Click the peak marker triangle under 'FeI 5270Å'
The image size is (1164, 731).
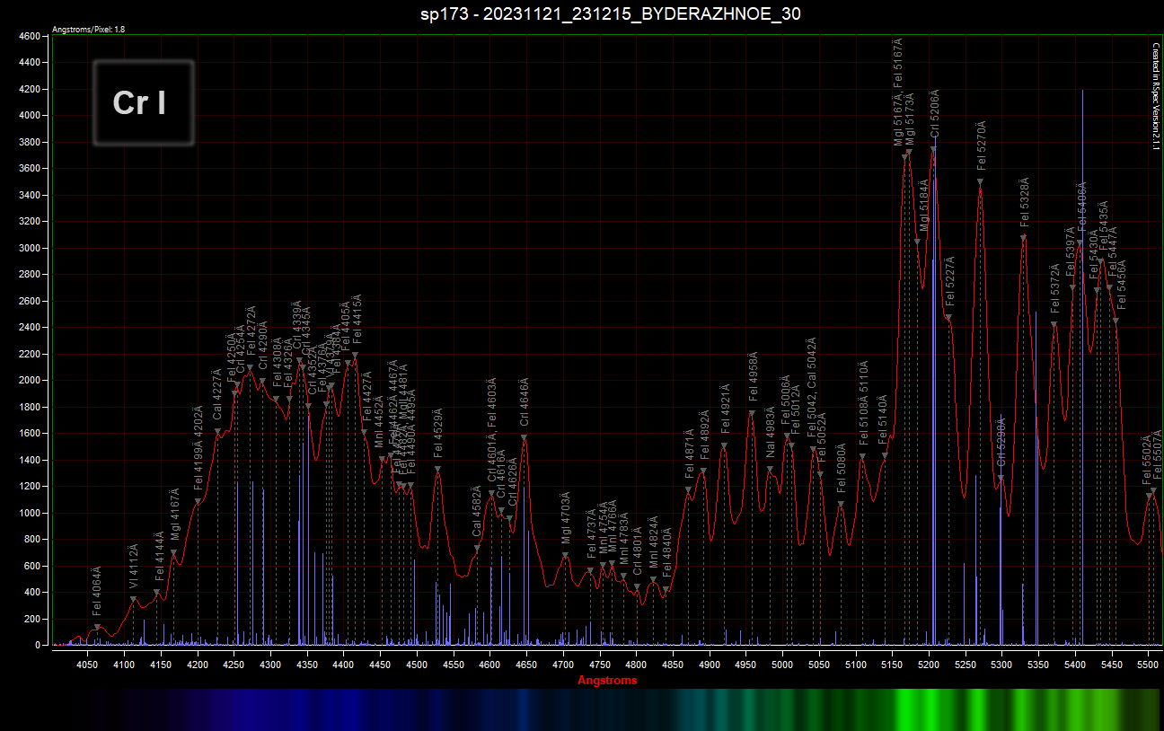point(980,182)
